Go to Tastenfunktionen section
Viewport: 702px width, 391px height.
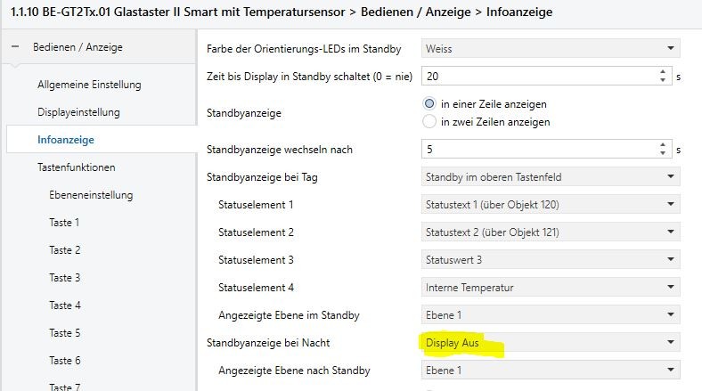pyautogui.click(x=76, y=167)
